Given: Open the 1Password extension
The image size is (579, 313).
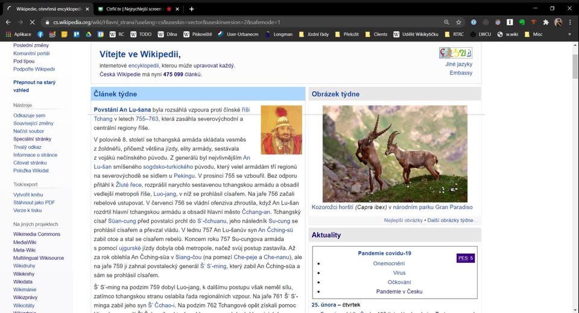Looking at the screenshot, I should (473, 22).
